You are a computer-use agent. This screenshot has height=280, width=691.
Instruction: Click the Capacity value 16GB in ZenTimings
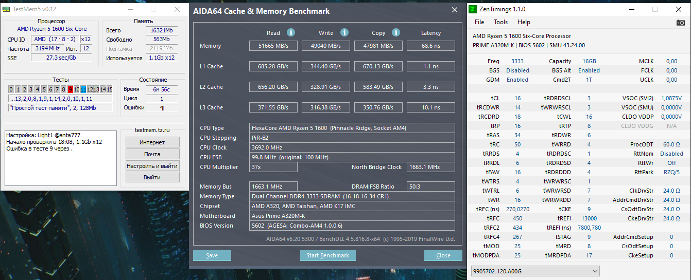[x=589, y=61]
